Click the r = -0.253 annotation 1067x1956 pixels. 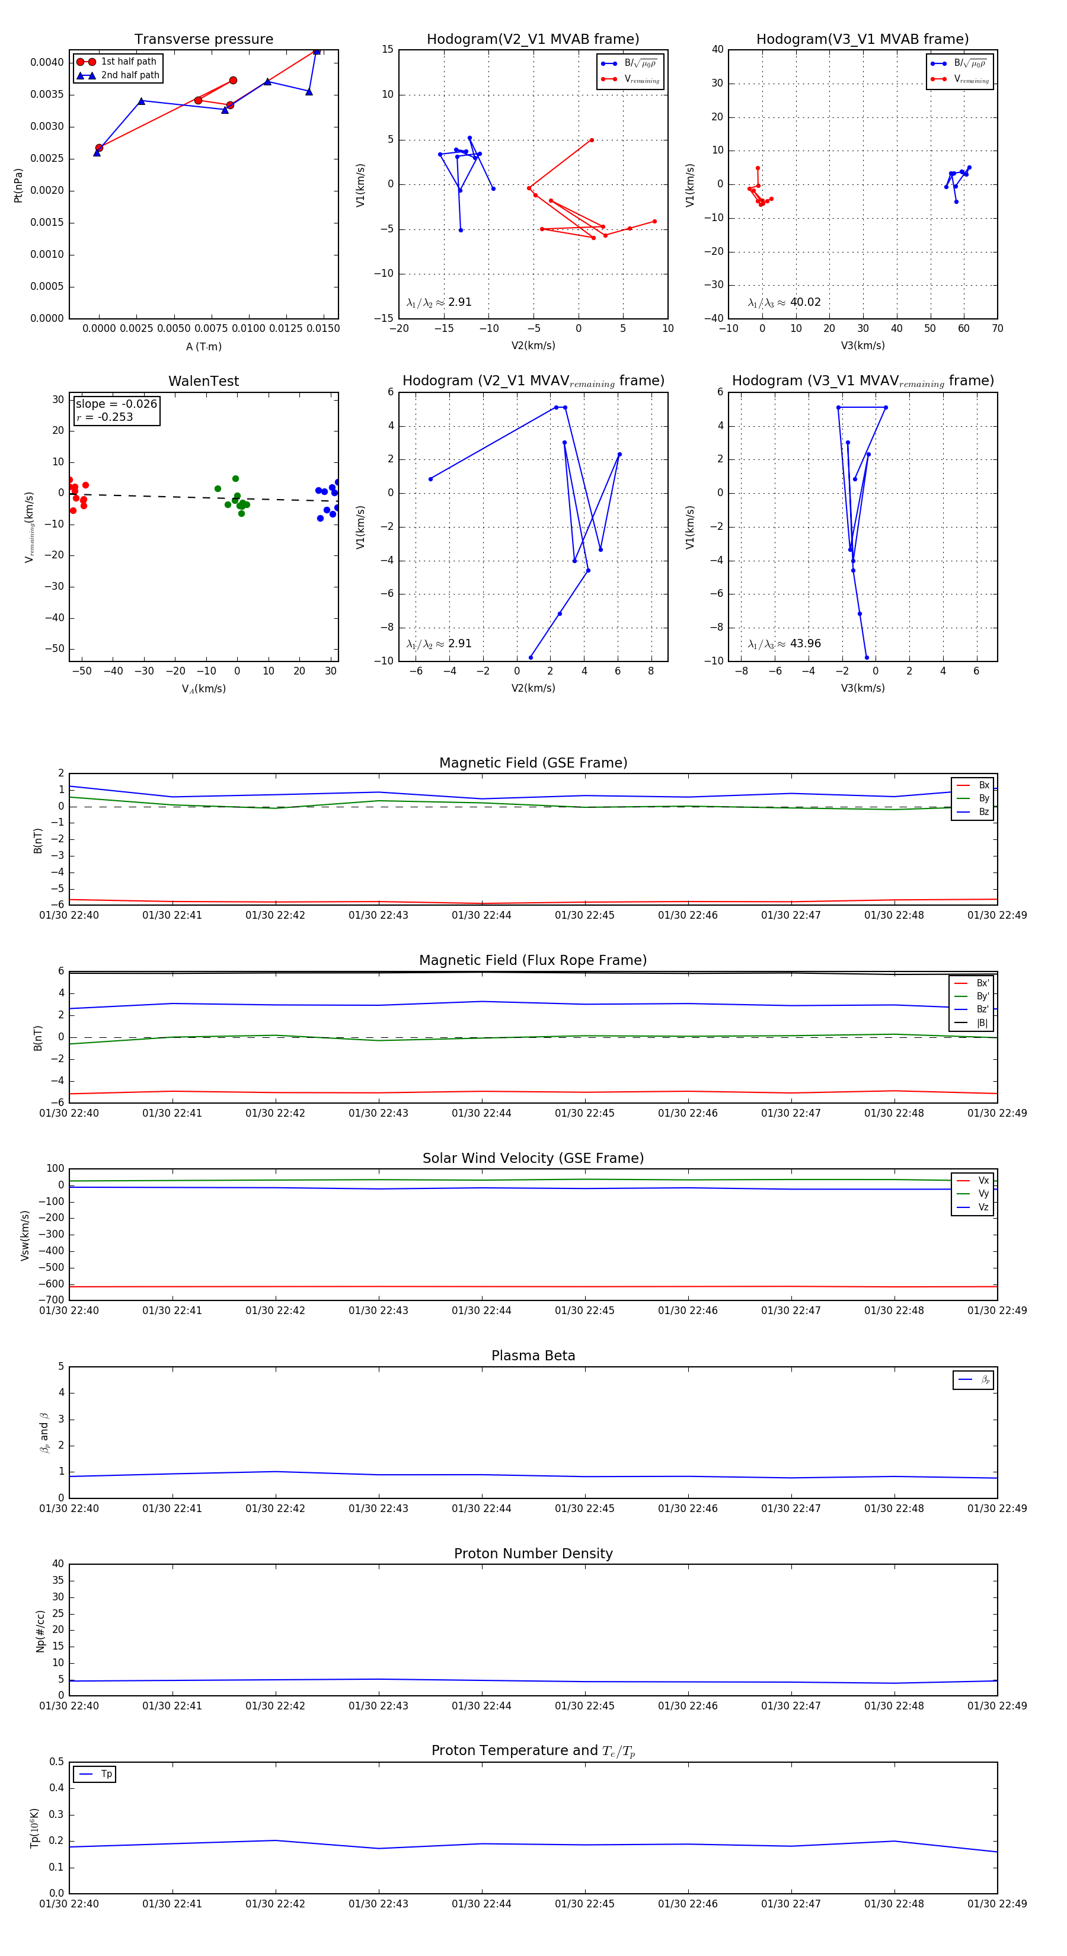[105, 417]
